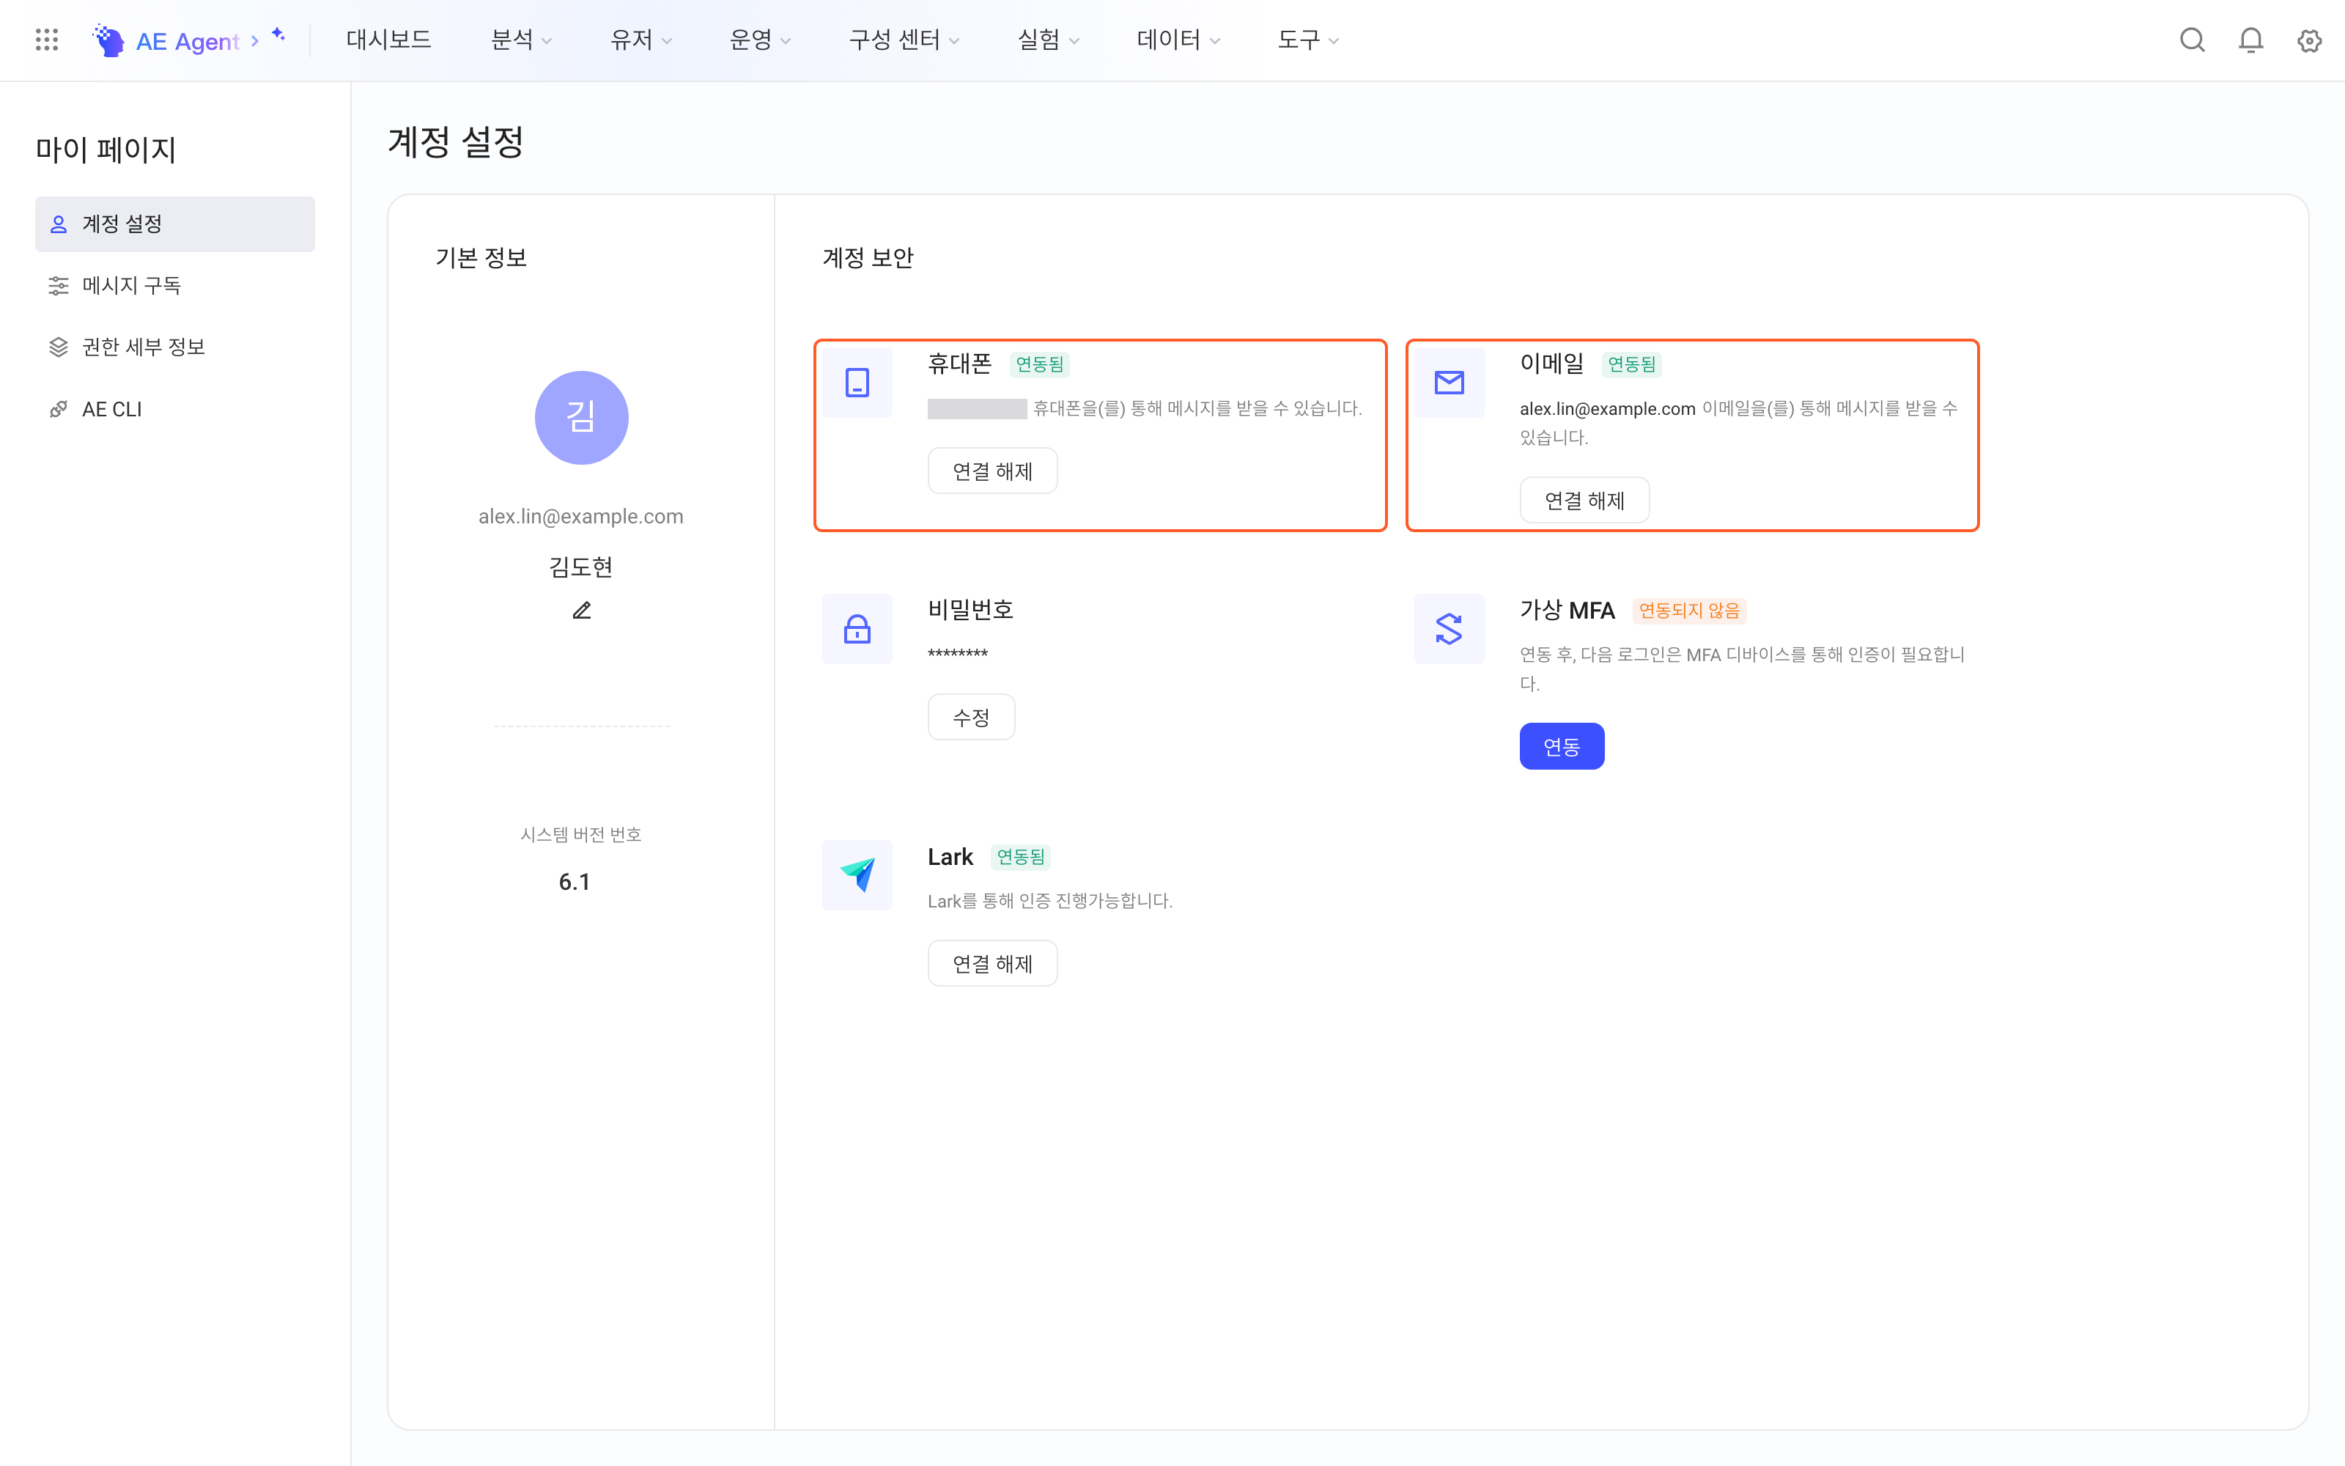Expand the 구성 센터 dropdown menu

tap(904, 40)
